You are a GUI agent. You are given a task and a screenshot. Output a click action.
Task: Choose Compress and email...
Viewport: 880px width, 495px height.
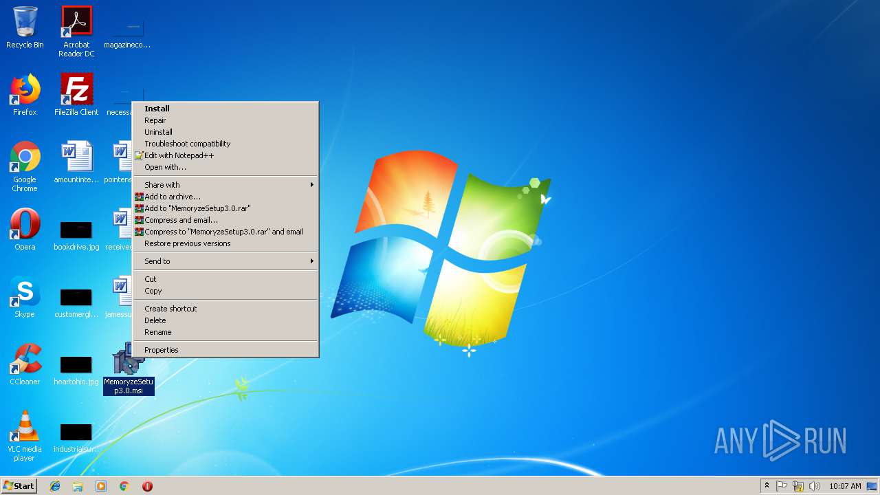tap(225, 220)
